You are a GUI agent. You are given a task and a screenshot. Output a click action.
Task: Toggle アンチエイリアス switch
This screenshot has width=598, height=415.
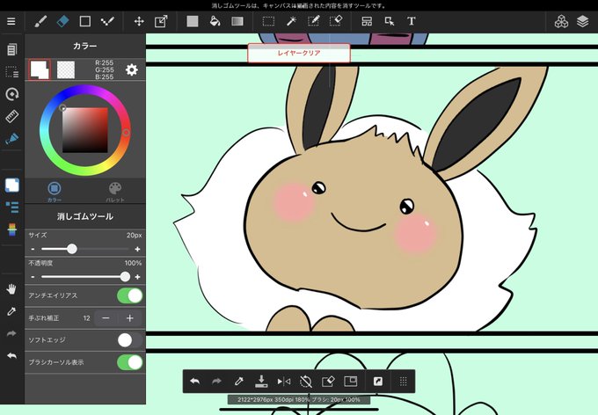(x=129, y=295)
